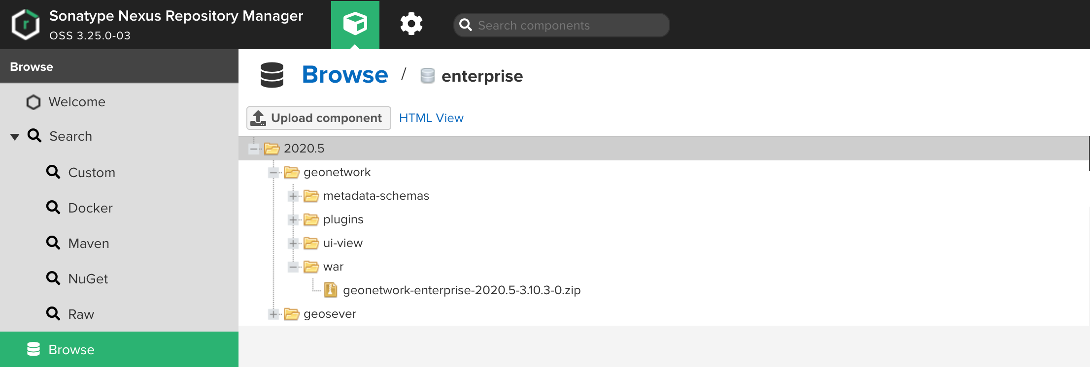Collapse the war folder node
1090x367 pixels.
pos(293,267)
